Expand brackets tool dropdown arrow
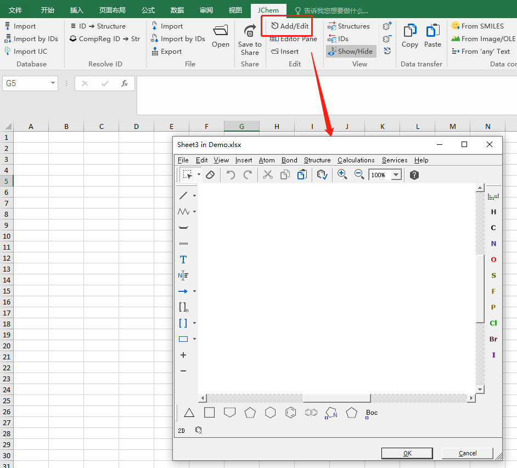517x468 pixels. (x=194, y=323)
